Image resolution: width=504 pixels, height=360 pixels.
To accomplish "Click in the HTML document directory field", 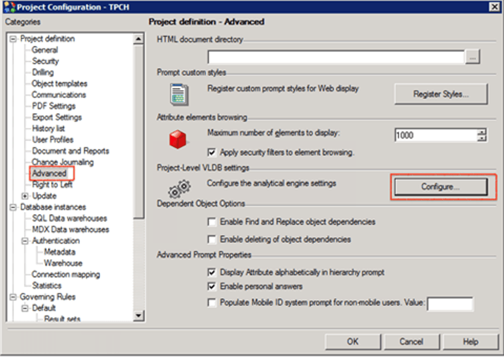I will pos(335,57).
